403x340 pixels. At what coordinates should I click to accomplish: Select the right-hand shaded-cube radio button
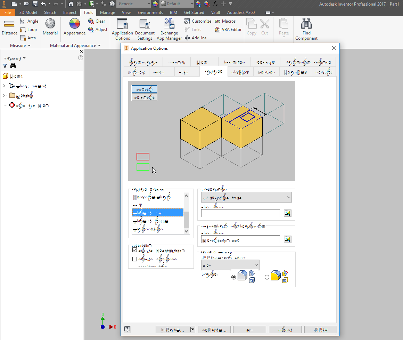[x=266, y=277]
